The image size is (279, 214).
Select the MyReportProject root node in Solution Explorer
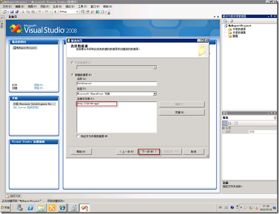pyautogui.click(x=240, y=25)
